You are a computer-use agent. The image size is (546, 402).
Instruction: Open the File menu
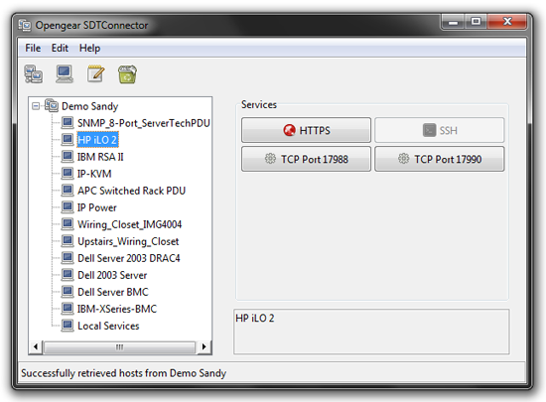33,48
